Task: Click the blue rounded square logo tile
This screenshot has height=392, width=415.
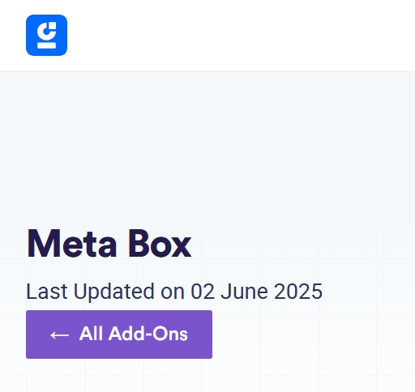Action: click(46, 36)
